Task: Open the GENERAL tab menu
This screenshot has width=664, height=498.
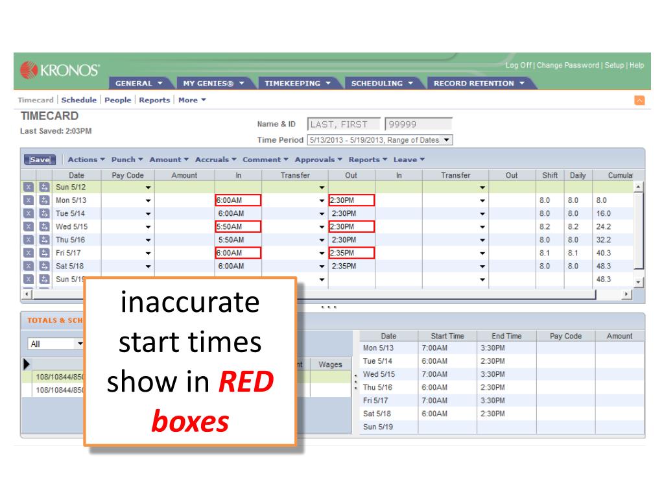Action: click(x=139, y=84)
